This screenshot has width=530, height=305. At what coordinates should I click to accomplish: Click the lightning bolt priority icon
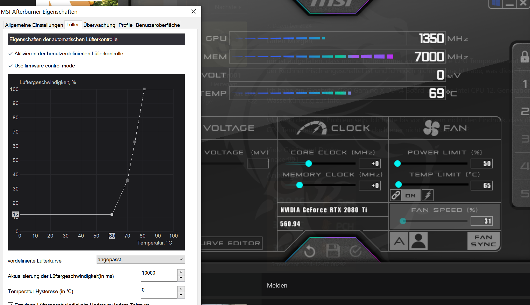428,195
